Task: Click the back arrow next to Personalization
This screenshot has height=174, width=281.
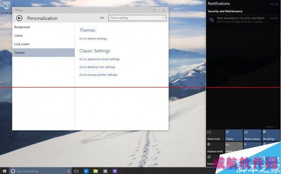Action: point(19,18)
